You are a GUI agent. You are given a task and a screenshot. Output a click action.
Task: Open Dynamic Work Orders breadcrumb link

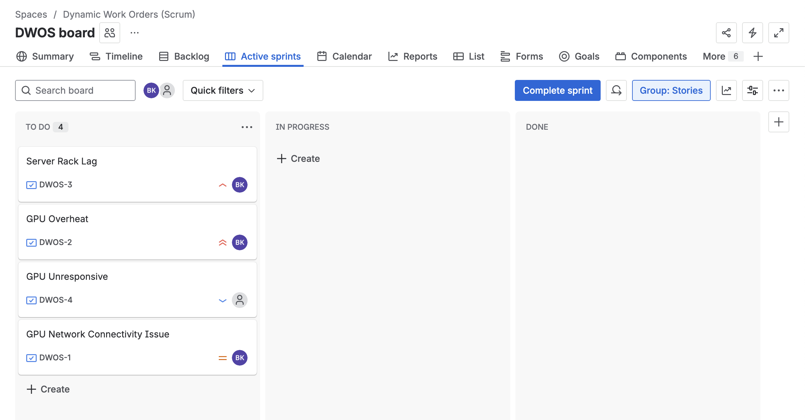(x=129, y=14)
